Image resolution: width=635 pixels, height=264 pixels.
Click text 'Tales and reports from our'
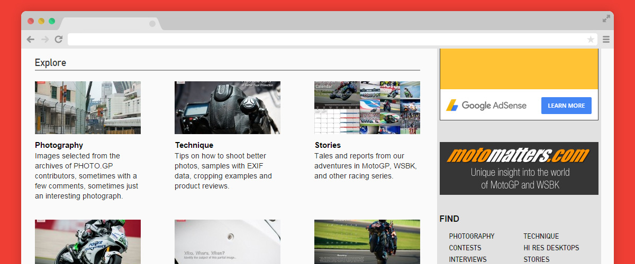point(359,156)
